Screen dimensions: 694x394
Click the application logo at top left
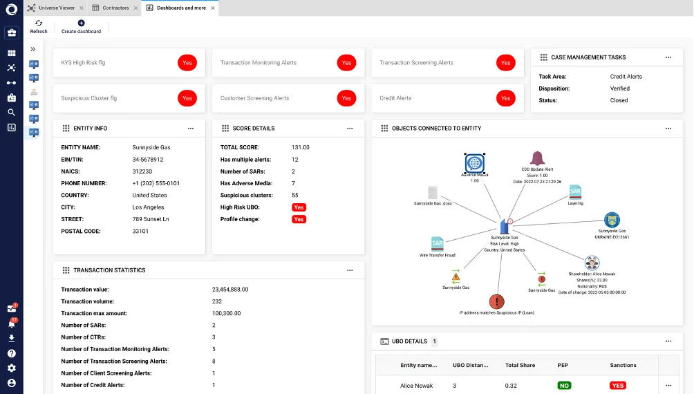tap(12, 9)
